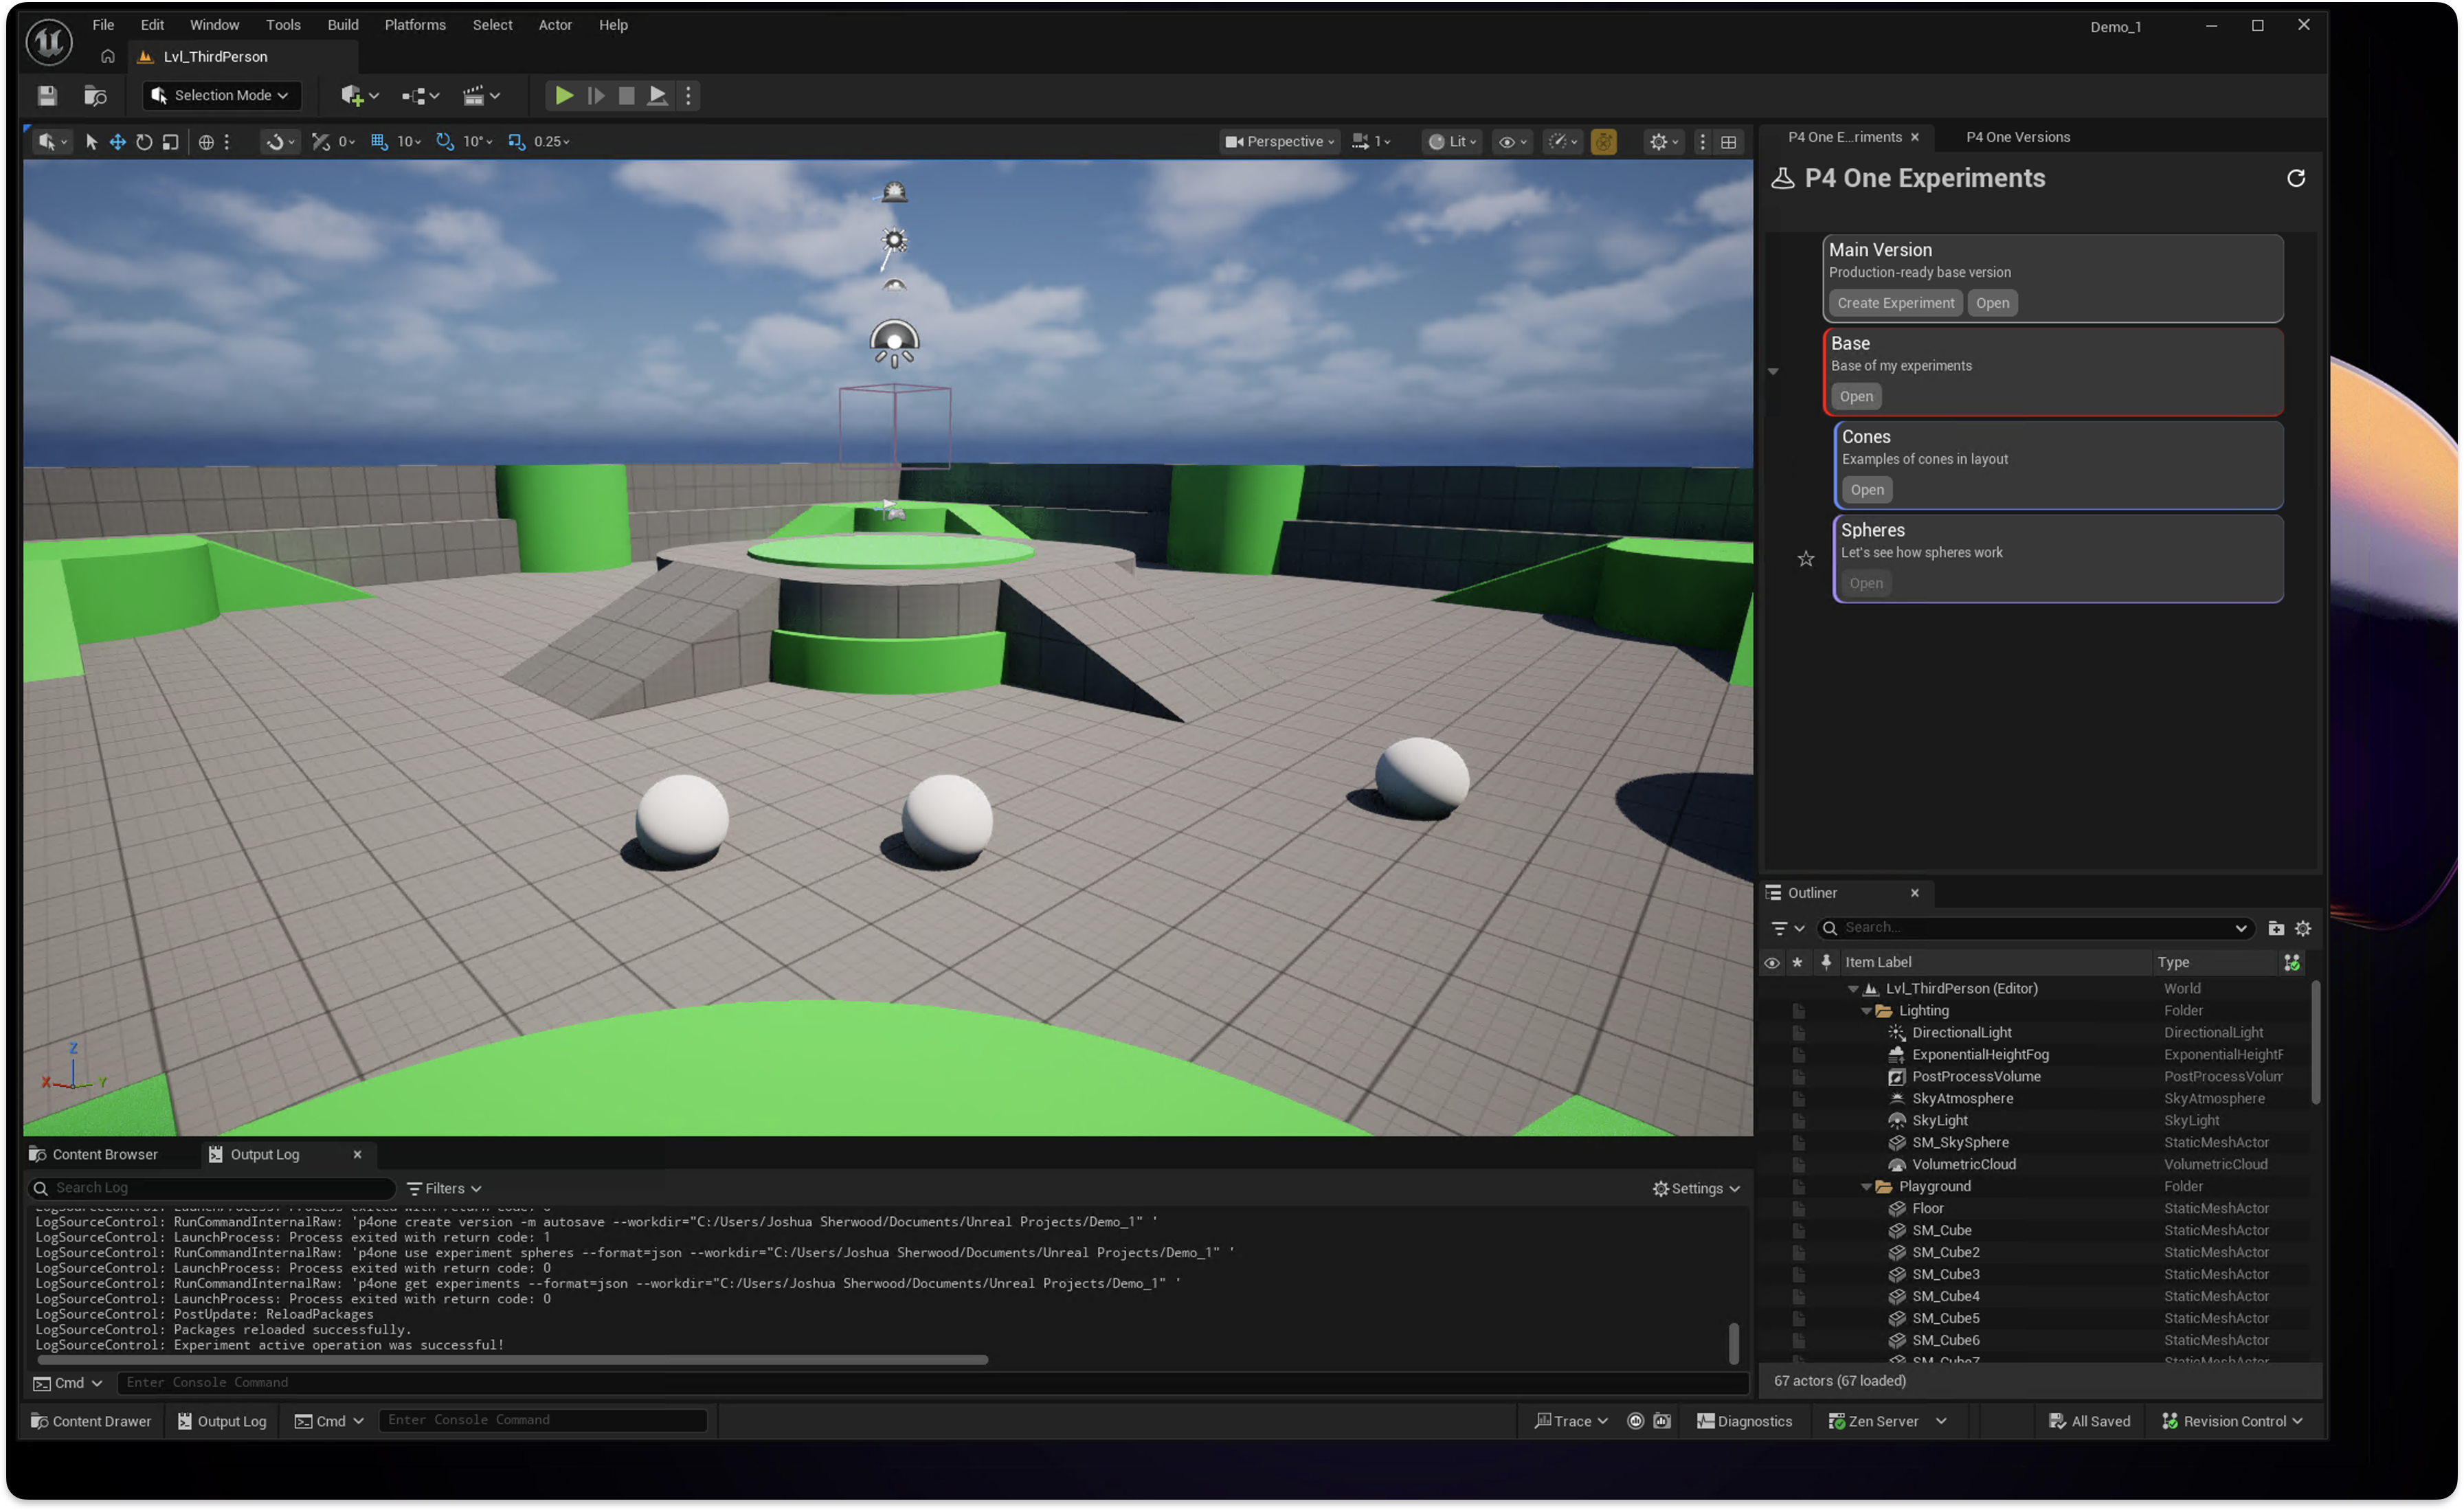Activate the Rotate tool
The height and width of the screenshot is (1510, 2464).
pos(144,141)
